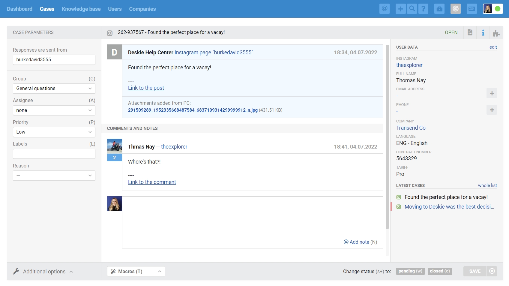Click inside the reply text area
This screenshot has height=286, width=509.
[x=253, y=216]
